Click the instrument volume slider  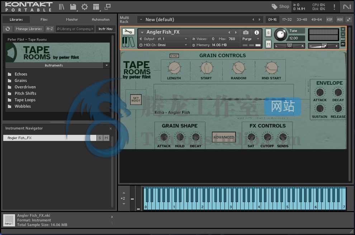[x=323, y=46]
